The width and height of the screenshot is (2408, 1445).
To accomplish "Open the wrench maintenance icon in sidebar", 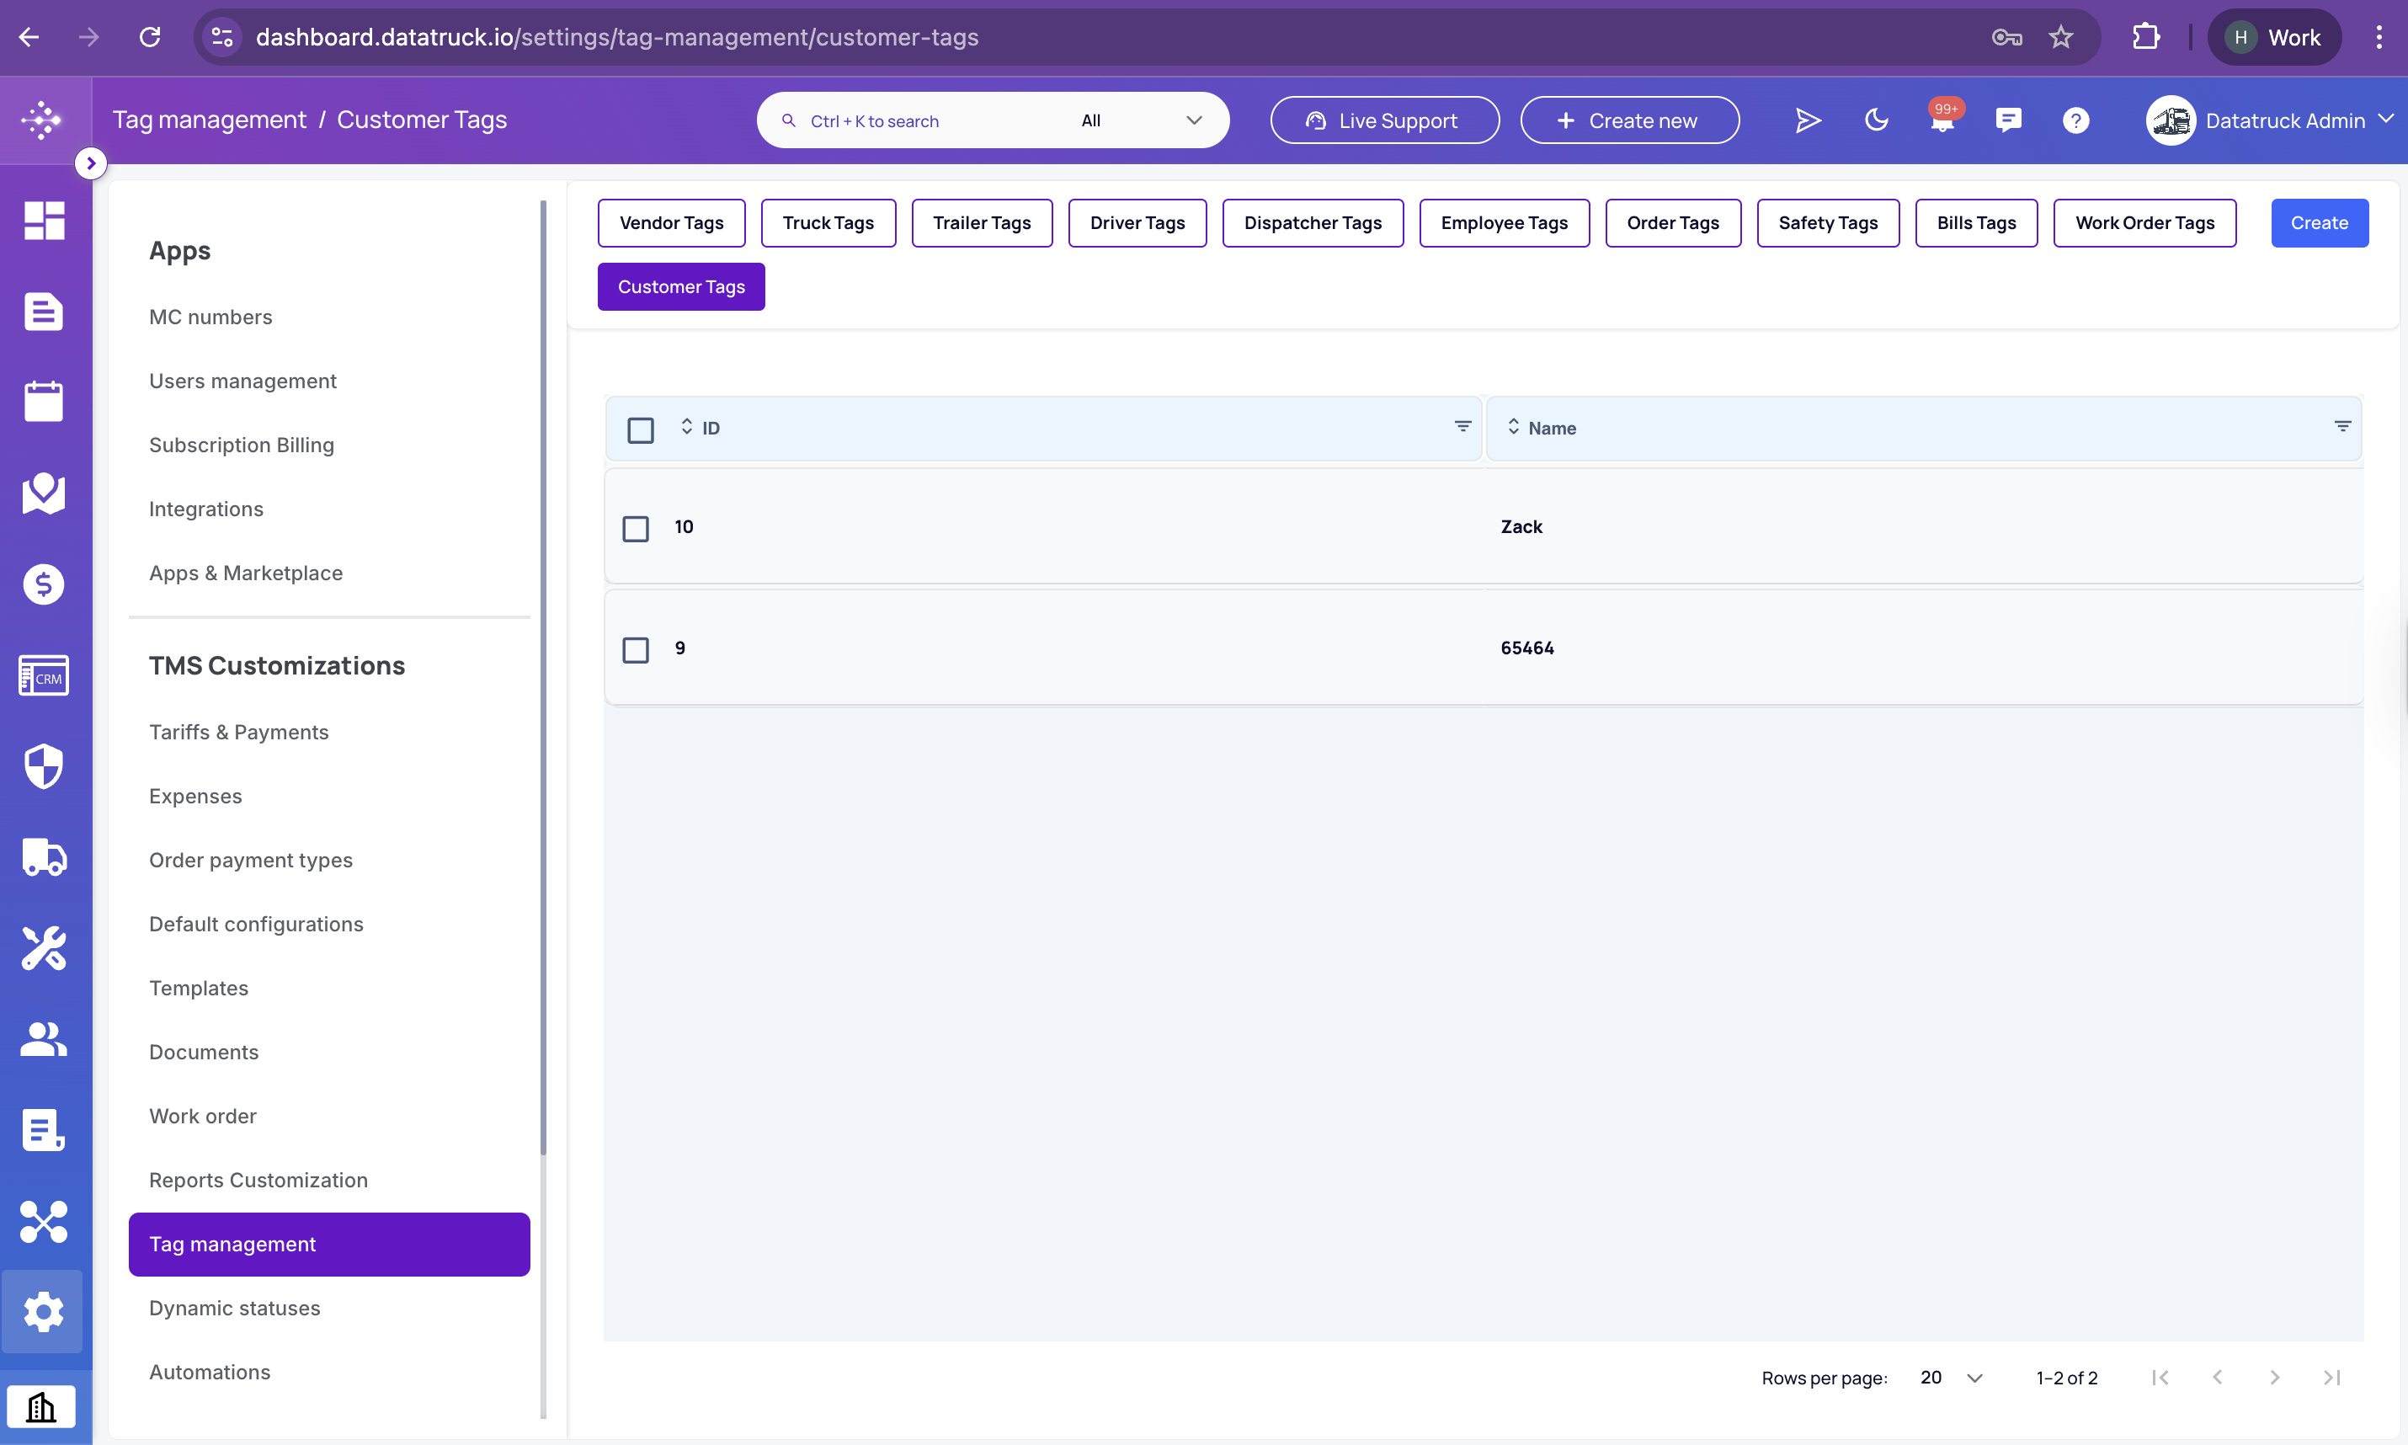I will click(x=44, y=948).
